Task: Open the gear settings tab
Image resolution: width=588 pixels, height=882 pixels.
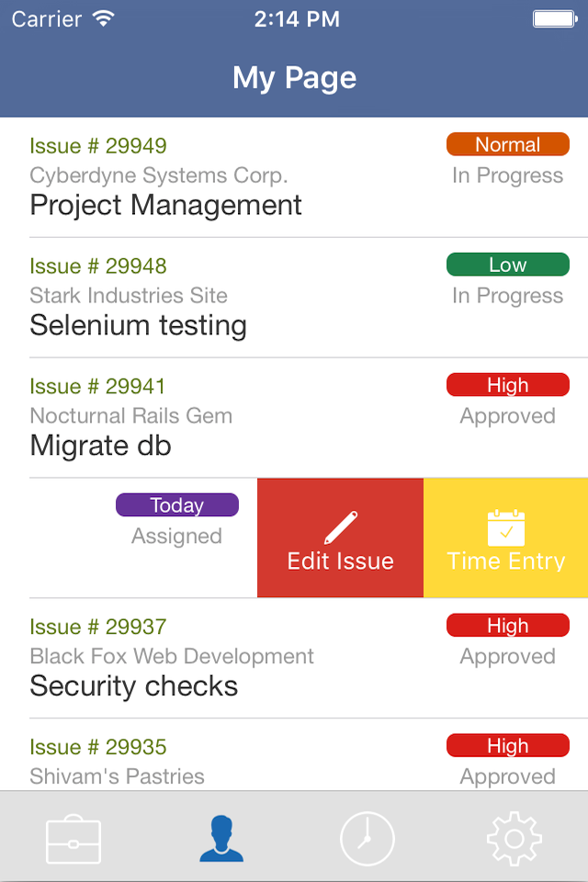Action: click(x=514, y=839)
